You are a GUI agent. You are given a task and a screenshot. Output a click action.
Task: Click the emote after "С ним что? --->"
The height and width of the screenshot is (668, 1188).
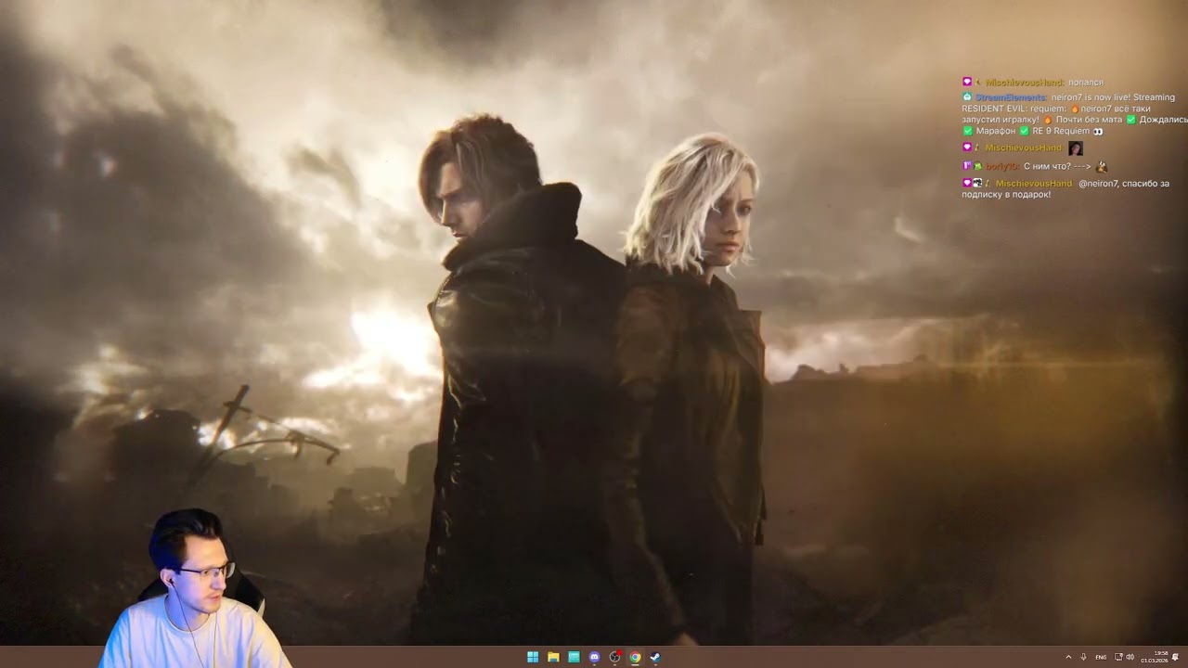tap(1101, 166)
